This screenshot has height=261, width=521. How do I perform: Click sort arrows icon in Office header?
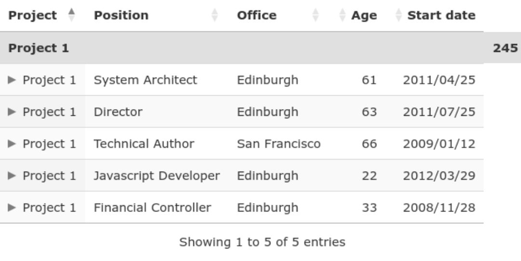[x=316, y=15]
